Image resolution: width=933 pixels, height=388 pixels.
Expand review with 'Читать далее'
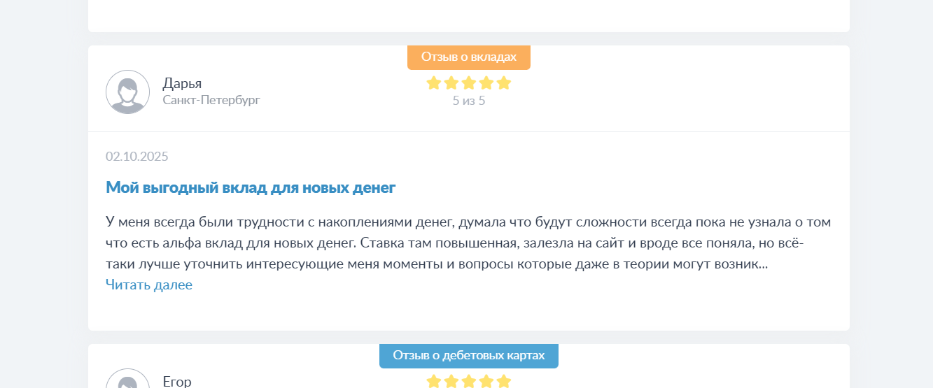tap(149, 285)
